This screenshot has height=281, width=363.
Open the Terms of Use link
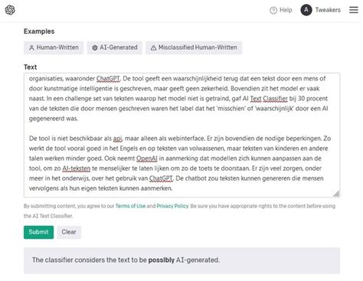click(x=130, y=206)
